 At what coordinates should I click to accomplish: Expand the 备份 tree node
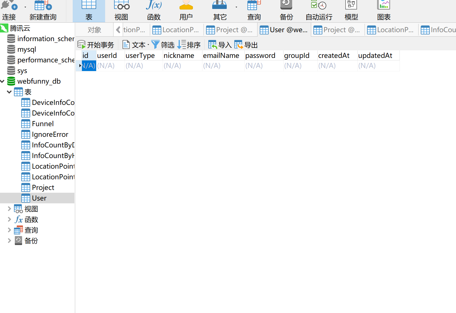[x=9, y=241]
